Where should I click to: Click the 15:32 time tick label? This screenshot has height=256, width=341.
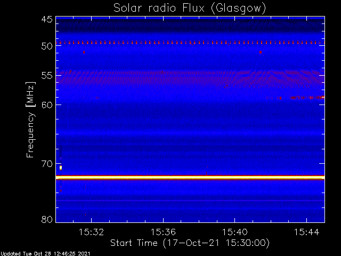click(x=91, y=232)
